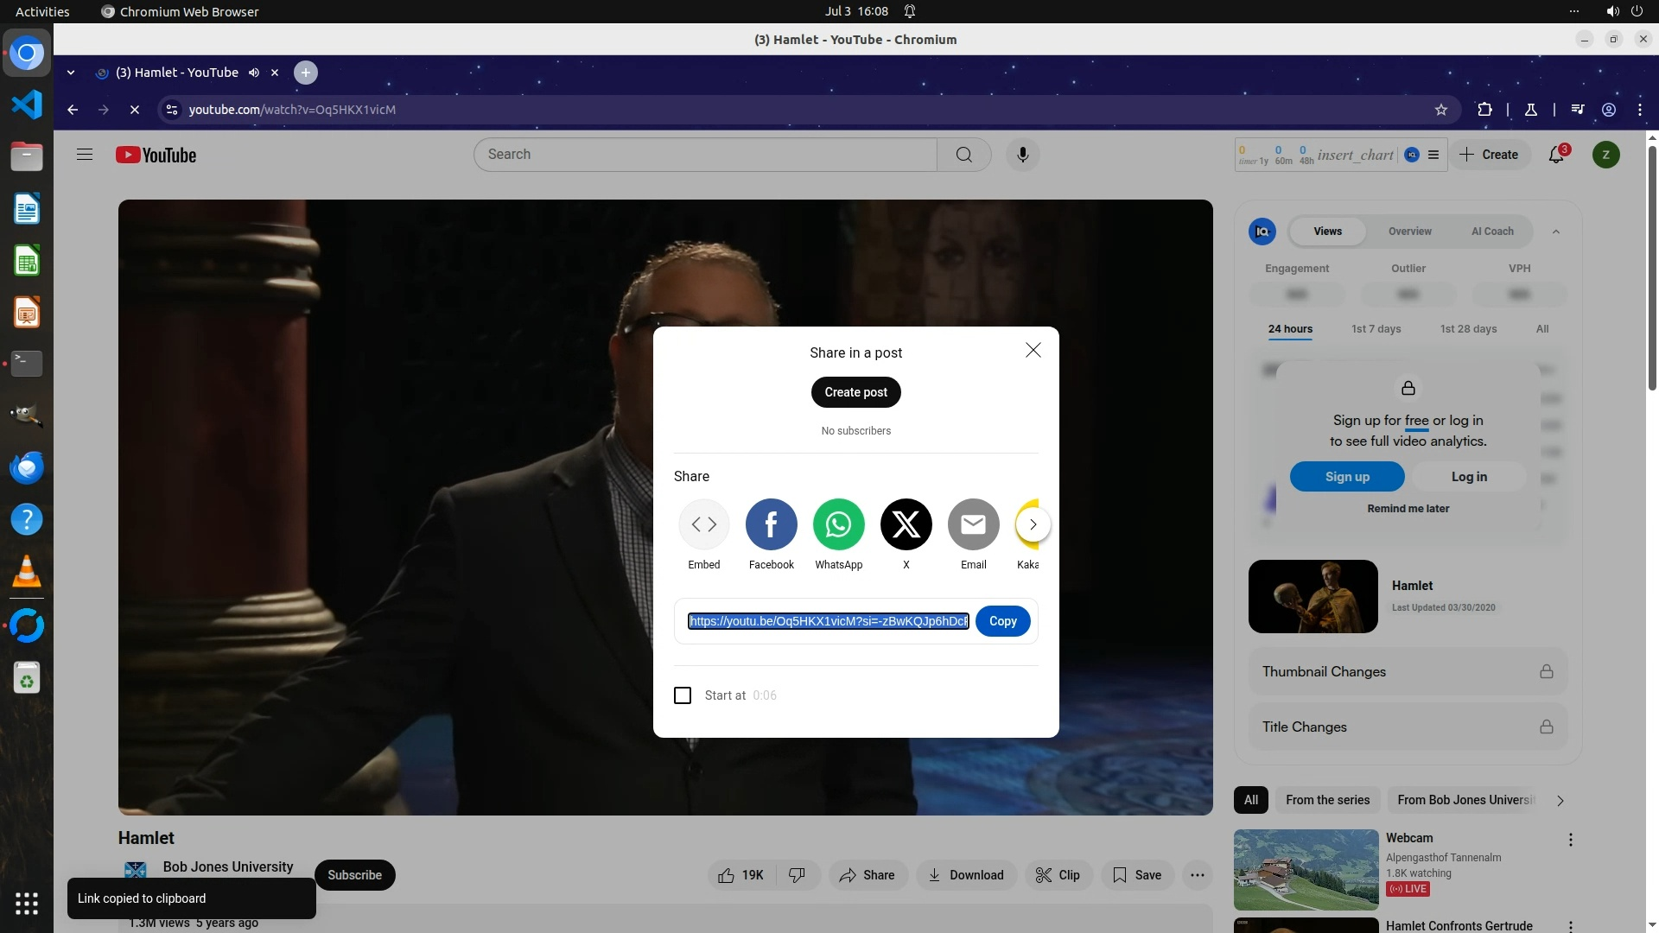Share the video via WhatsApp
1659x933 pixels.
pyautogui.click(x=838, y=524)
